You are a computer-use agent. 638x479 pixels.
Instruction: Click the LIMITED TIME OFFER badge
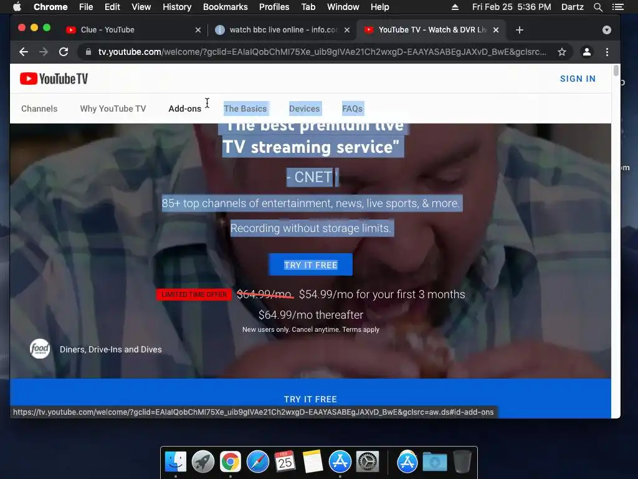point(194,294)
